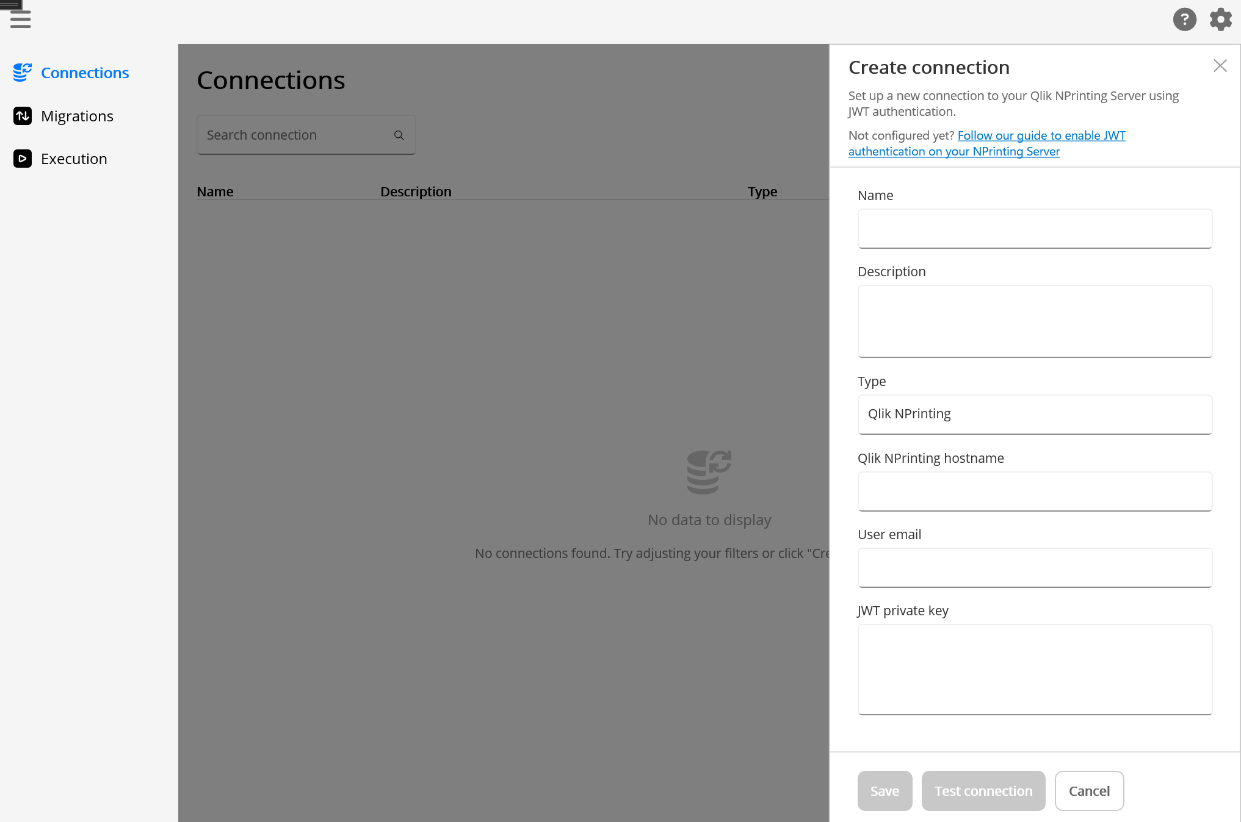
Task: Close the Create connection panel
Action: pos(1220,65)
